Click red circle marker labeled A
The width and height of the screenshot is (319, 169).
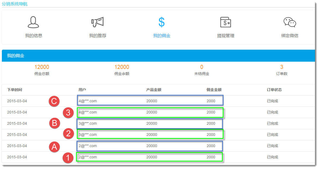54,146
